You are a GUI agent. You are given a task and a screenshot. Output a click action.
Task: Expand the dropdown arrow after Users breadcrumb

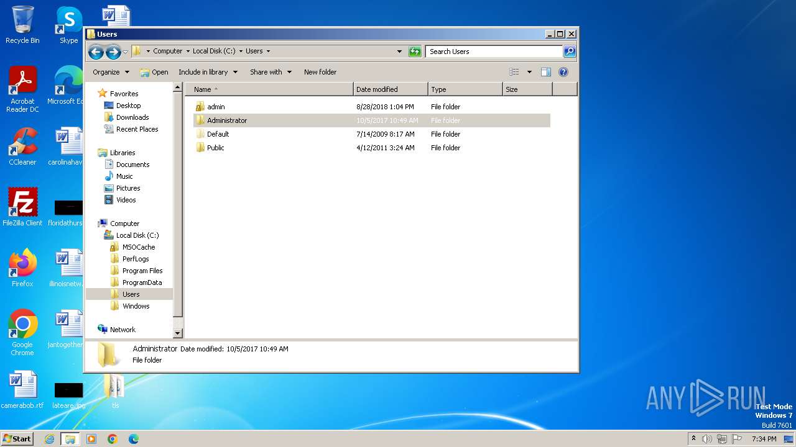(x=268, y=52)
